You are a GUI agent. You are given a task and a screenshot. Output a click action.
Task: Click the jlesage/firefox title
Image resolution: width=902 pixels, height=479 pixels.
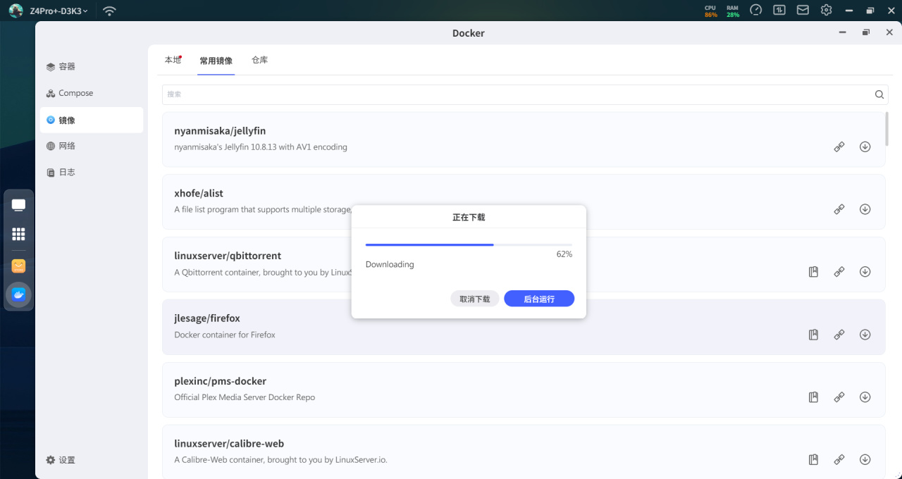click(x=207, y=318)
